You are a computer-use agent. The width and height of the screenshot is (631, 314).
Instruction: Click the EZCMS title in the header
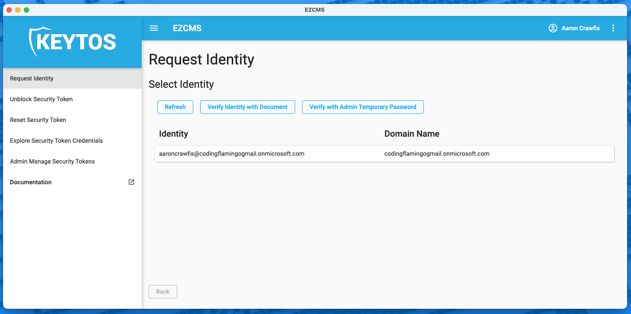(x=187, y=28)
